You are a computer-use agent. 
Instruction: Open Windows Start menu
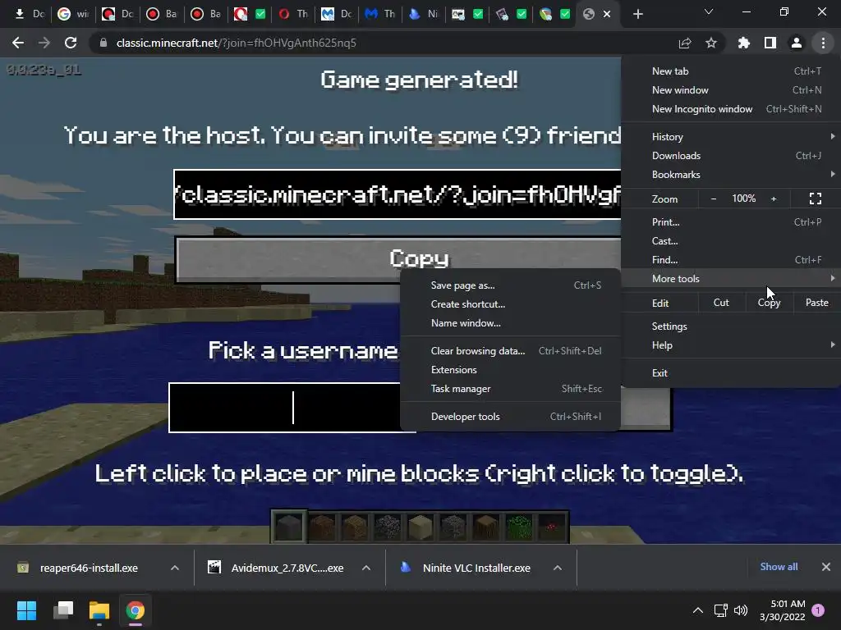coord(26,610)
